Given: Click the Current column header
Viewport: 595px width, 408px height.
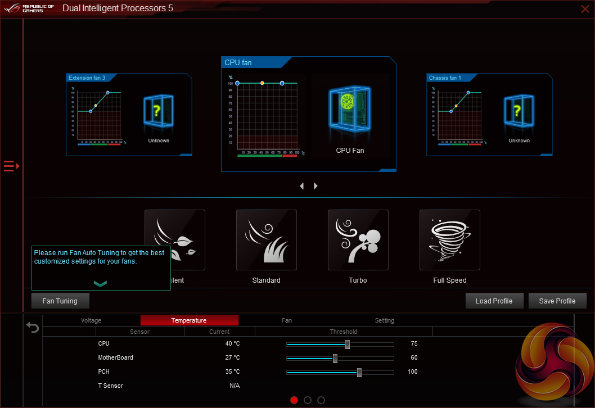Looking at the screenshot, I should pos(219,332).
